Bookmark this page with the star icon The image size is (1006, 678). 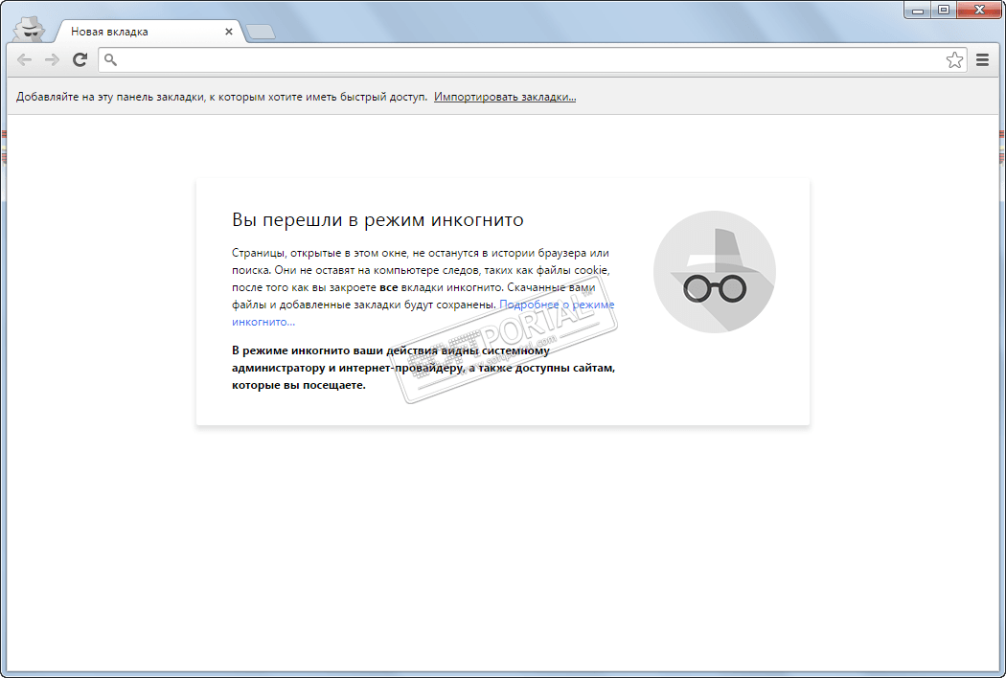tap(954, 59)
